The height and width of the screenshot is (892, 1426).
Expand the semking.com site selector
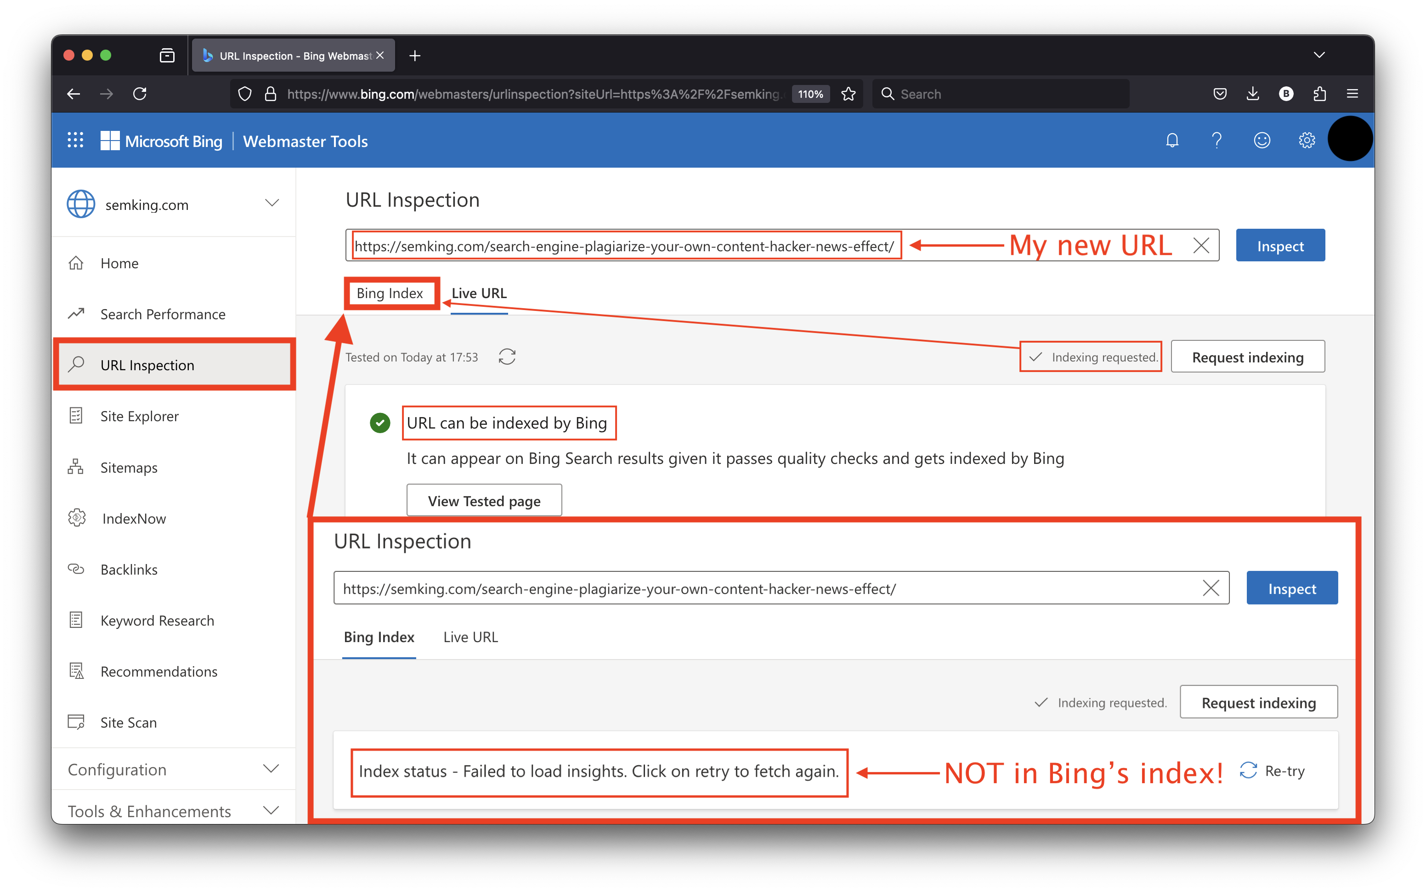tap(272, 203)
